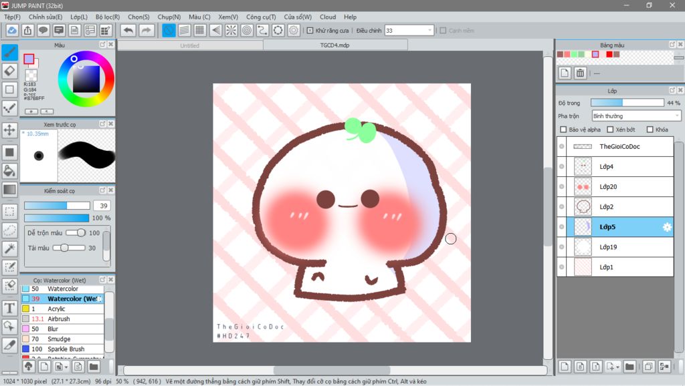The height and width of the screenshot is (386, 685).
Task: Click the speech bubble icon in toolbar
Action: (x=43, y=30)
